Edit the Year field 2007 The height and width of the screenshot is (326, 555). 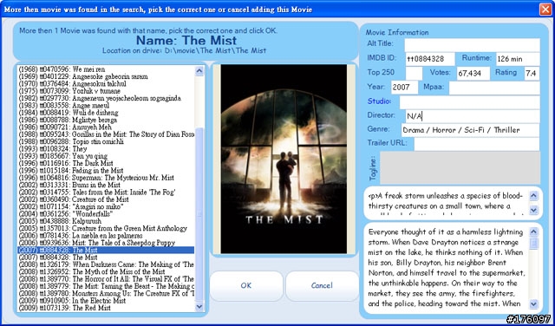point(405,88)
